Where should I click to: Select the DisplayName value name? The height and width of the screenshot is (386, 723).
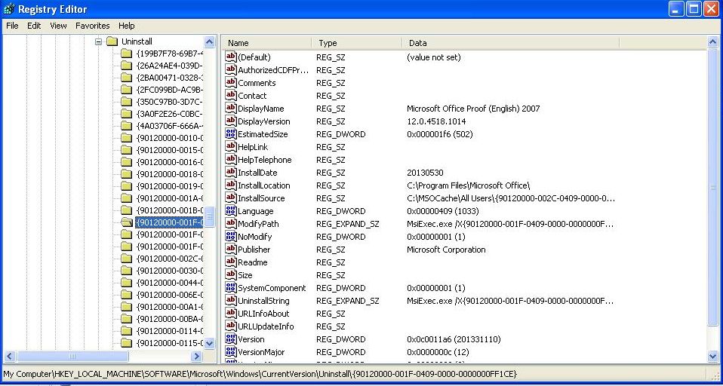[x=261, y=109]
